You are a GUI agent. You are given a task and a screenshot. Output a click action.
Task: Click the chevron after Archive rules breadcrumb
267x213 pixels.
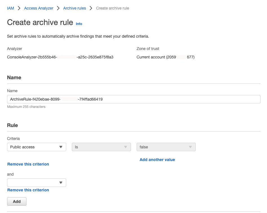click(91, 8)
